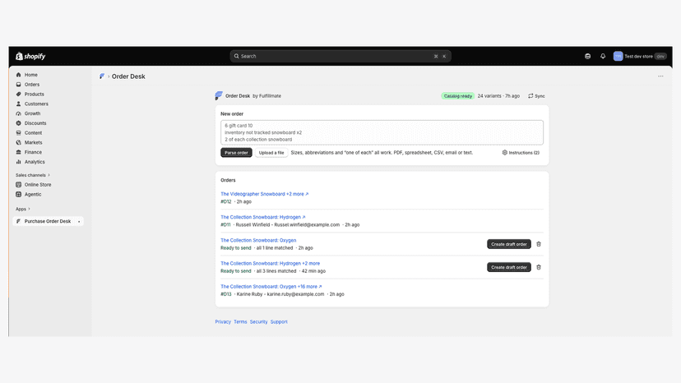The height and width of the screenshot is (383, 681).
Task: Click the Order Desk page title
Action: coord(128,76)
